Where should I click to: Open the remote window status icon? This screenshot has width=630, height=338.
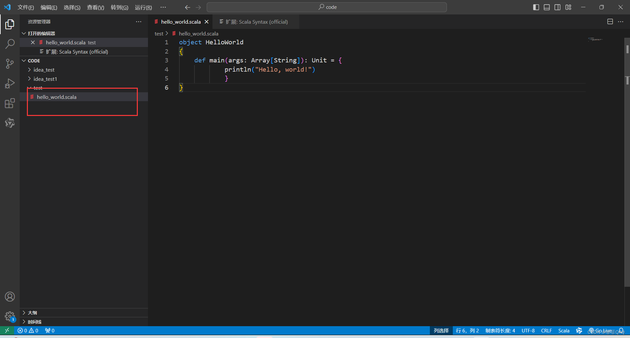[7, 330]
